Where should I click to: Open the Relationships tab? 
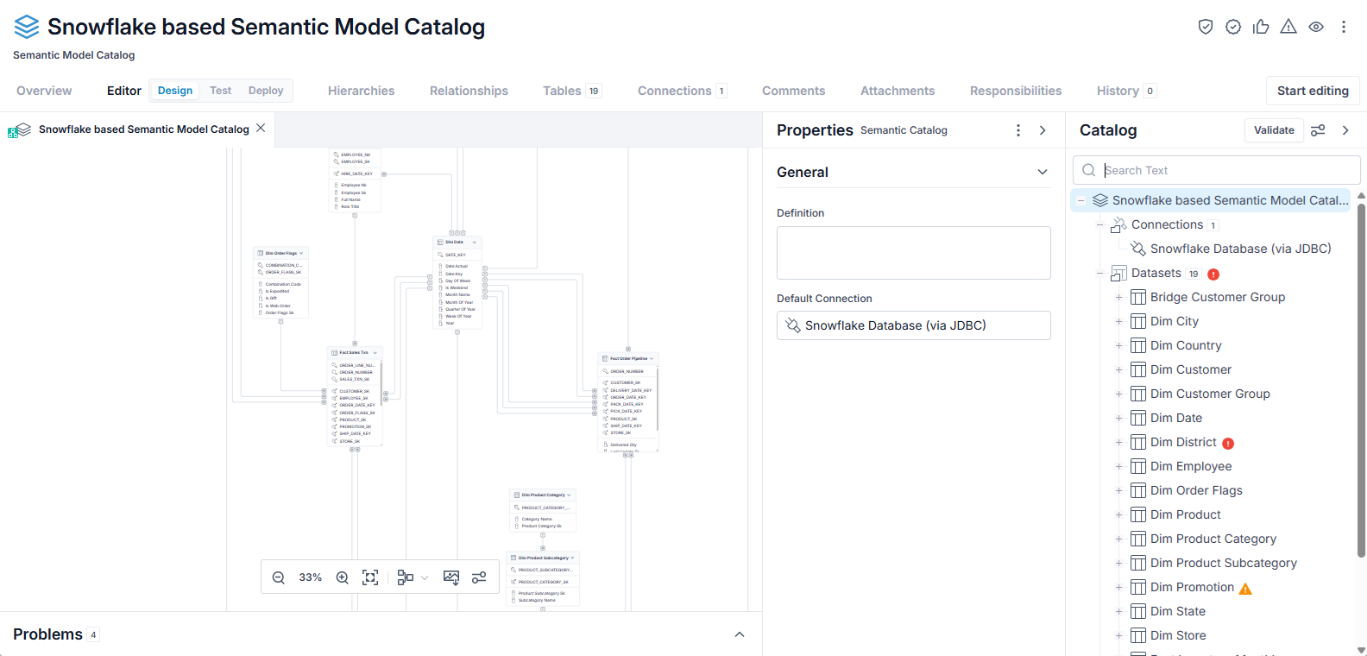469,91
